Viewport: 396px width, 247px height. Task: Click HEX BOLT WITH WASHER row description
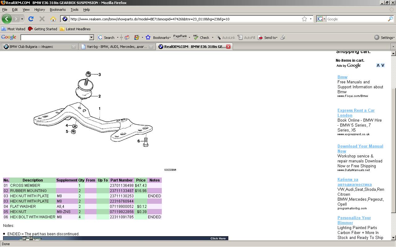pyautogui.click(x=33, y=217)
